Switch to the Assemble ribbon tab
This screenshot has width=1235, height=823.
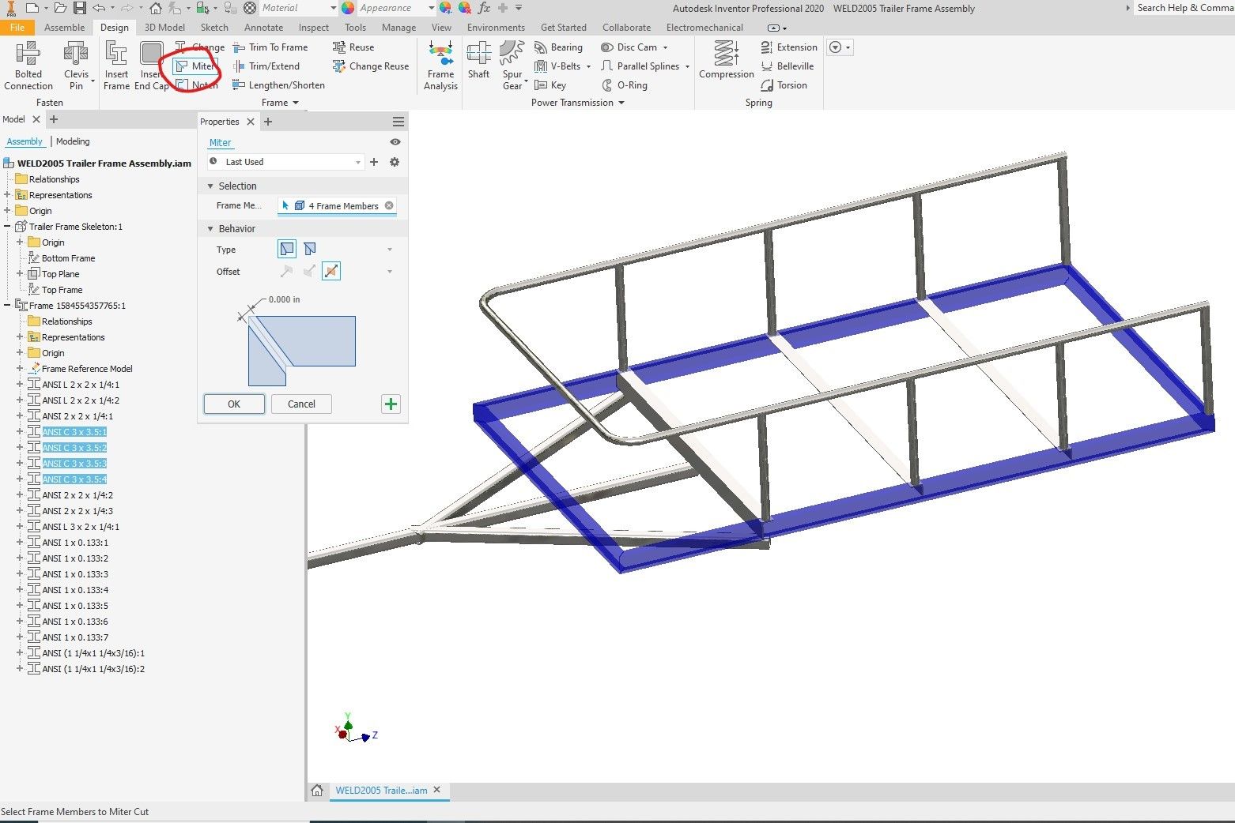[65, 28]
